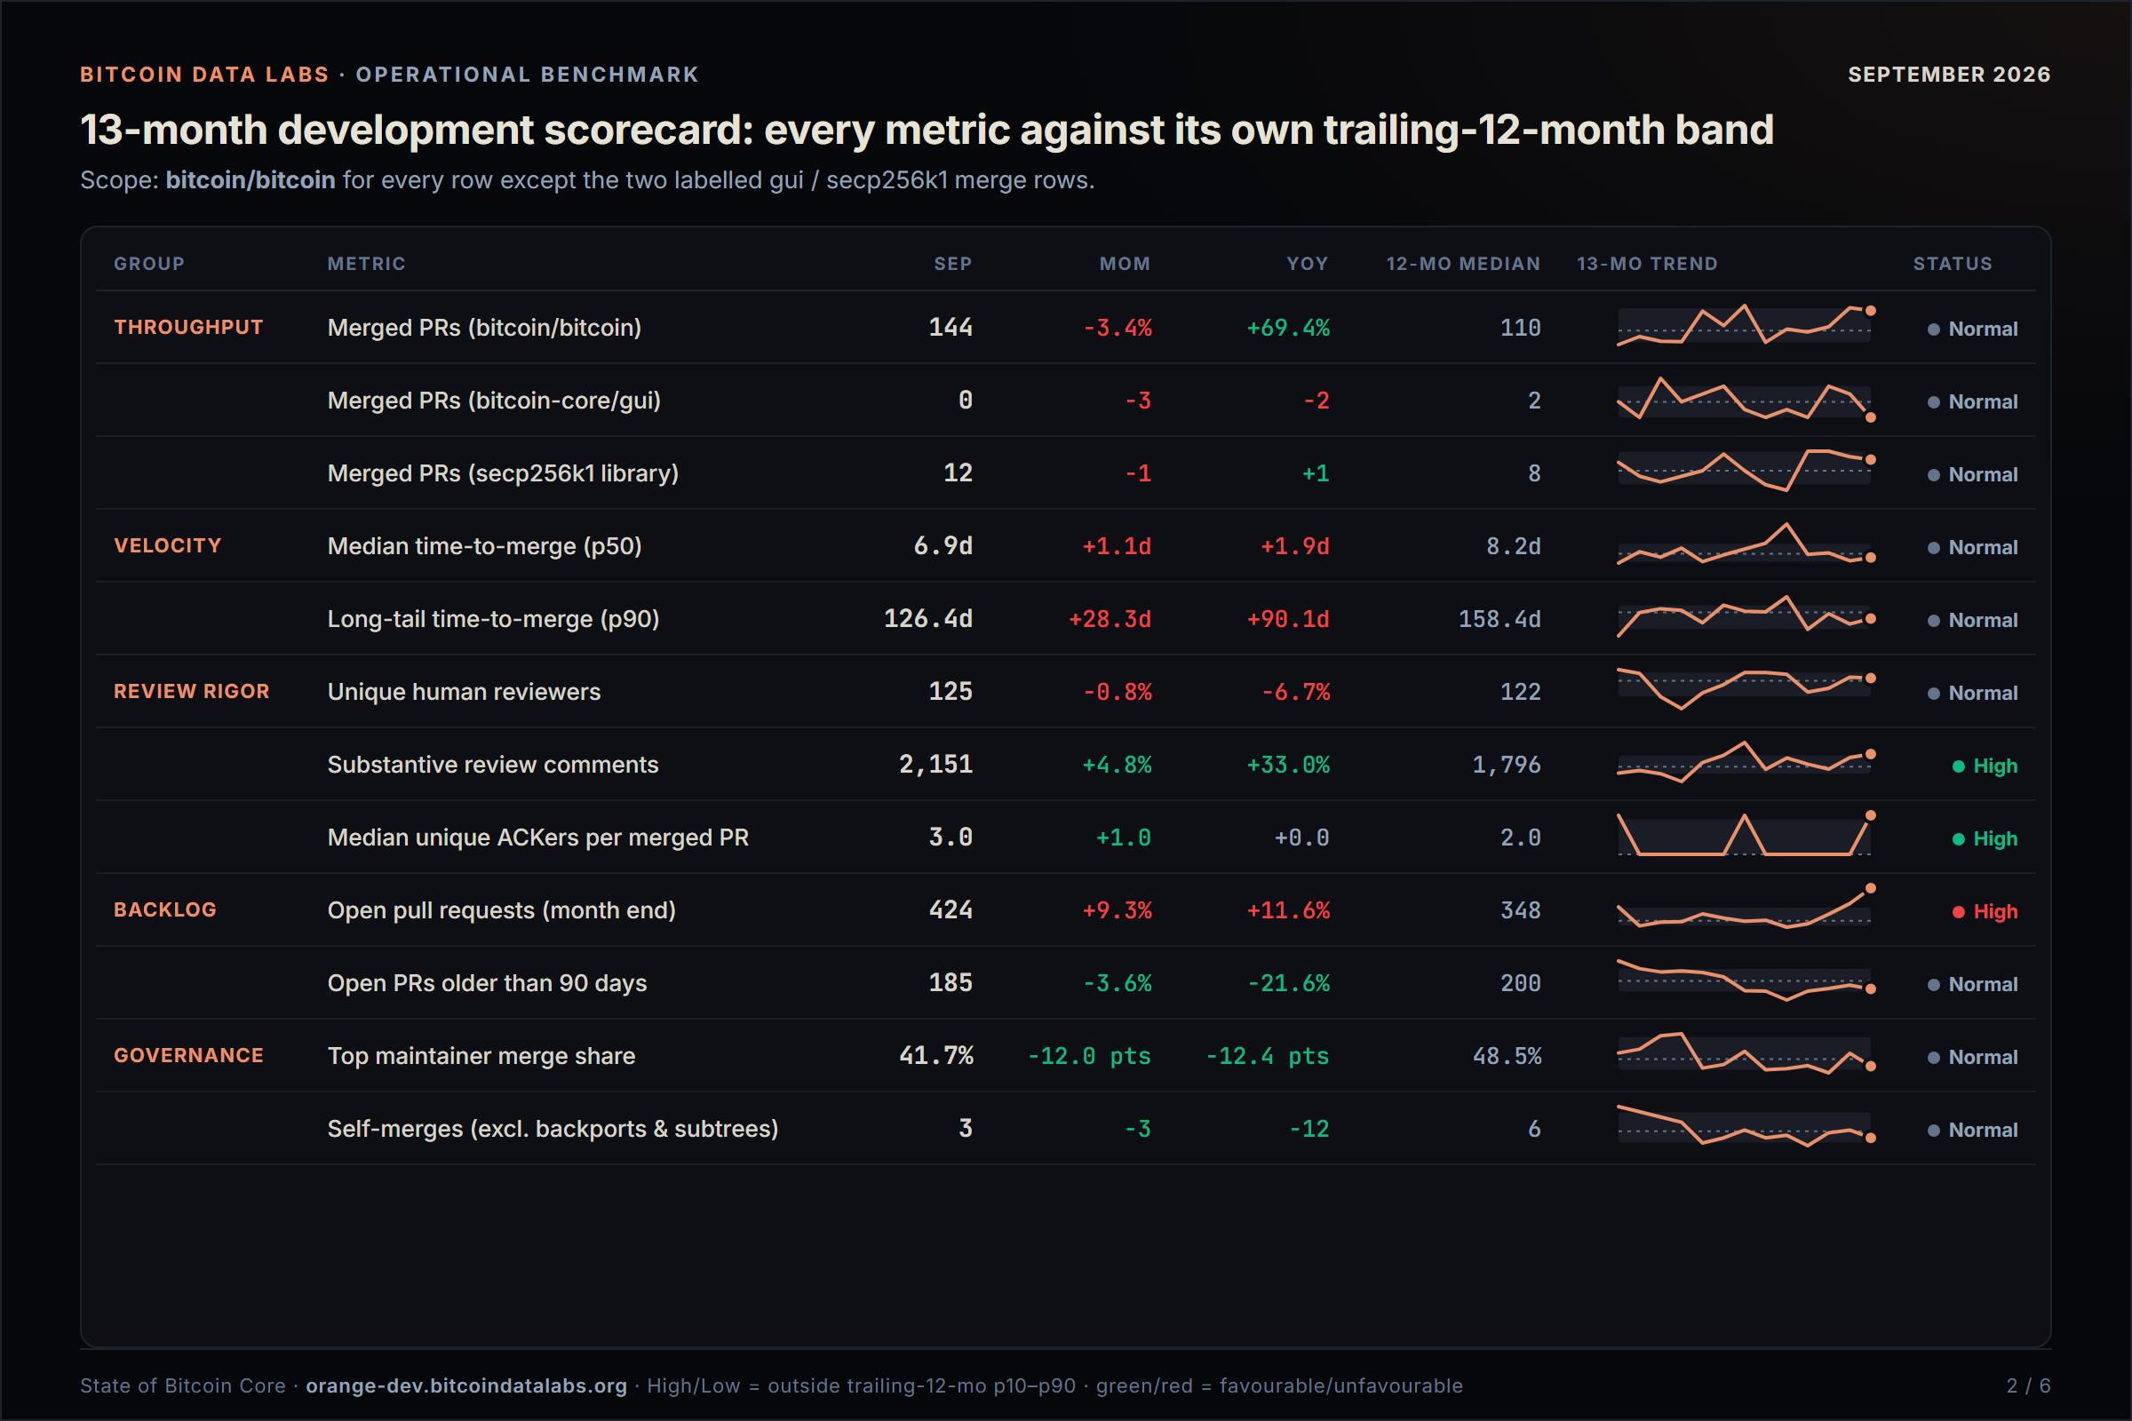Viewport: 2132px width, 1421px height.
Task: Select the SEP column header
Action: click(x=952, y=264)
